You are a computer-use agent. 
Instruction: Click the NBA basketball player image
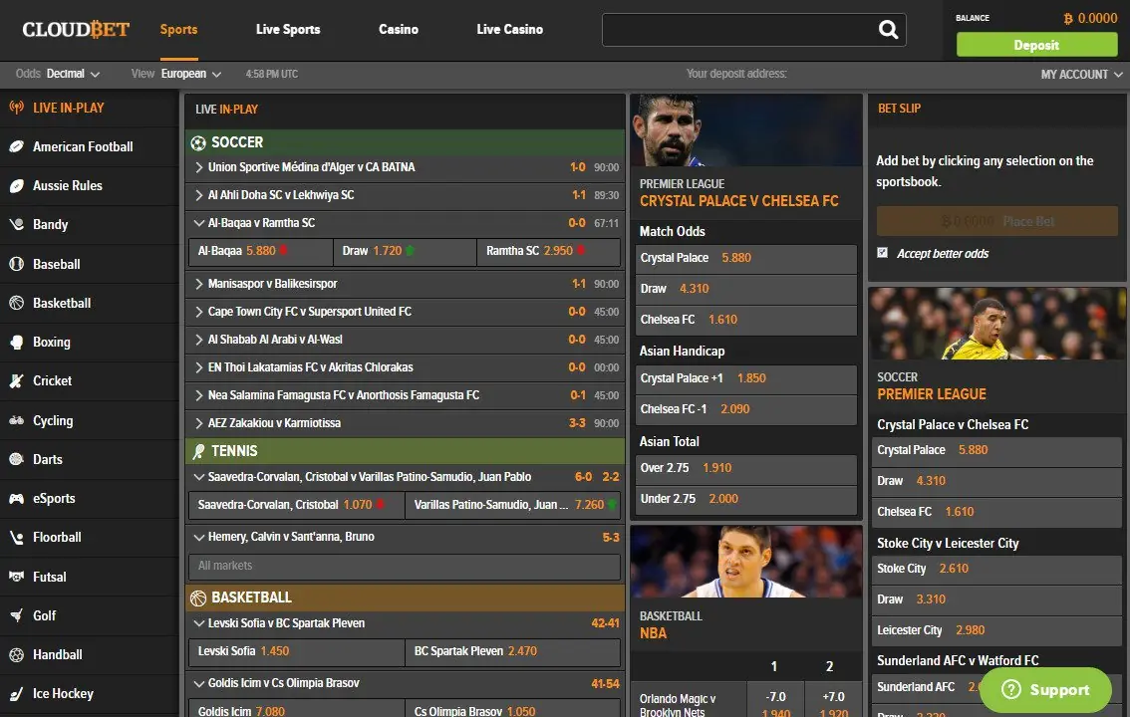tap(746, 562)
